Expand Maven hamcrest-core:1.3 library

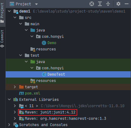(x=15, y=119)
